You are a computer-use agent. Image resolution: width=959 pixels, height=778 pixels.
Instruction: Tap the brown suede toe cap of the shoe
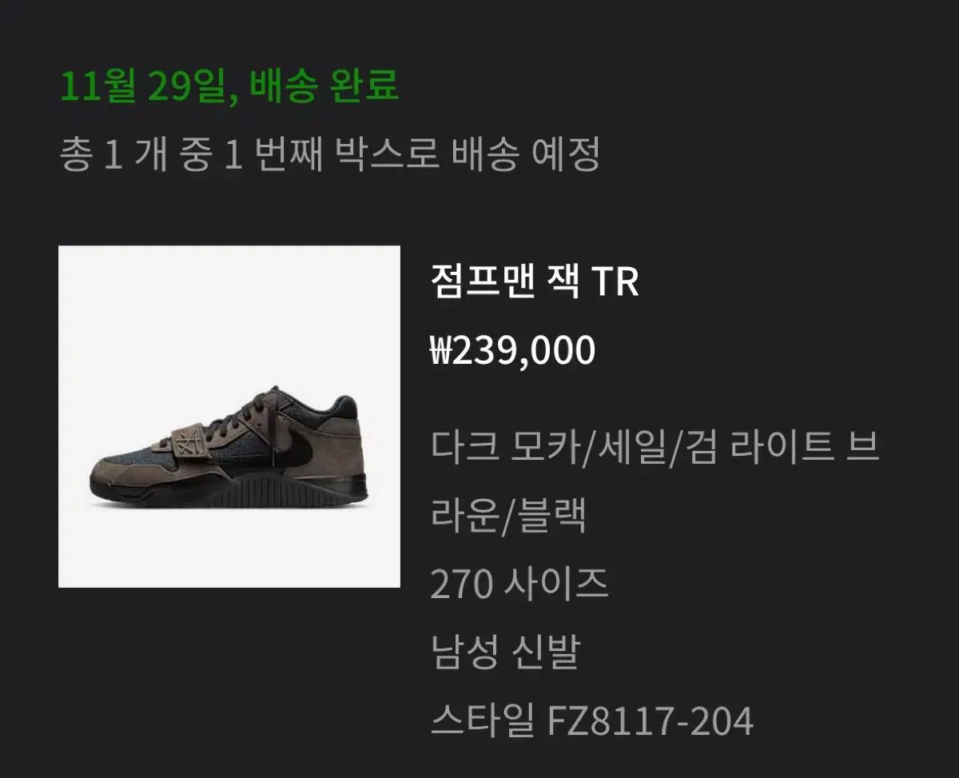pyautogui.click(x=120, y=470)
